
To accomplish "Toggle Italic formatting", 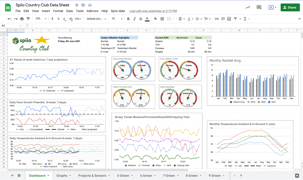I will 134,19.
